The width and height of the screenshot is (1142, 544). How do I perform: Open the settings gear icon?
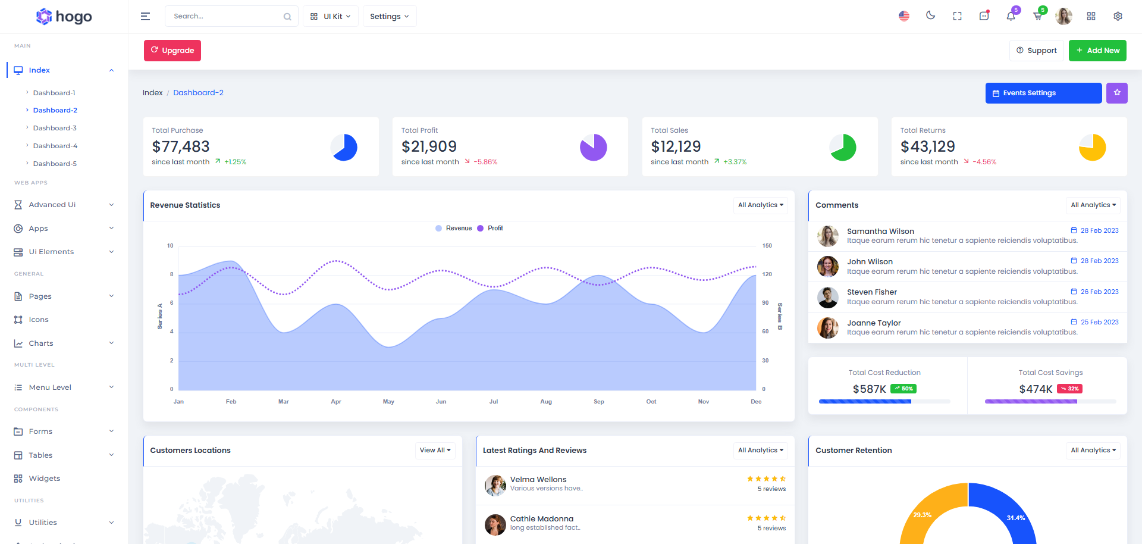coord(1118,17)
